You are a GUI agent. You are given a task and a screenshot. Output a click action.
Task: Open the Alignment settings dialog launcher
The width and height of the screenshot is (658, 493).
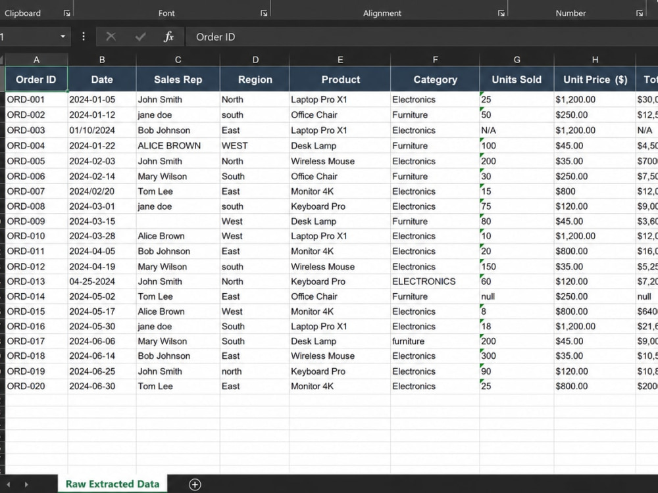tap(501, 13)
